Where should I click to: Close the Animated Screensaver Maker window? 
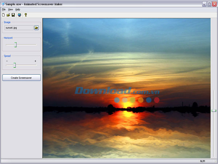tap(214, 4)
